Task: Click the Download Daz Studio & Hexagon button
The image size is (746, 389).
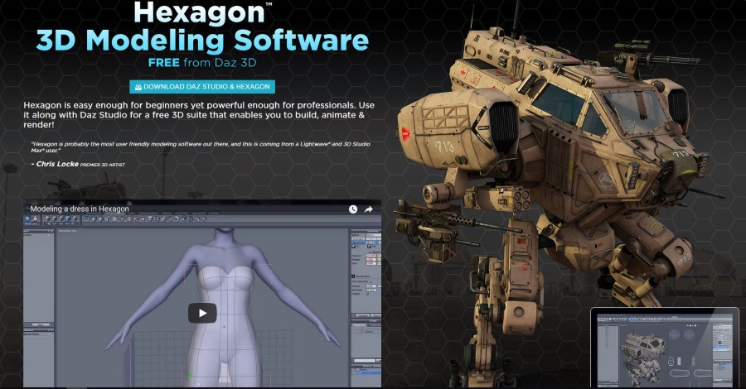Action: coord(202,86)
